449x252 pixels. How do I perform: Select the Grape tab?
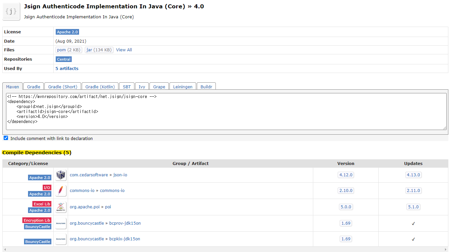pos(159,87)
